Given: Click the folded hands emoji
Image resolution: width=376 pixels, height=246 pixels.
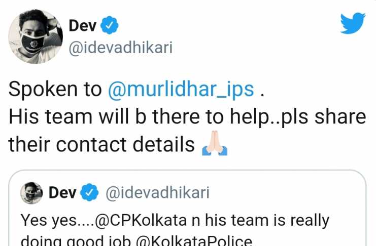Looking at the screenshot, I should pos(215,143).
